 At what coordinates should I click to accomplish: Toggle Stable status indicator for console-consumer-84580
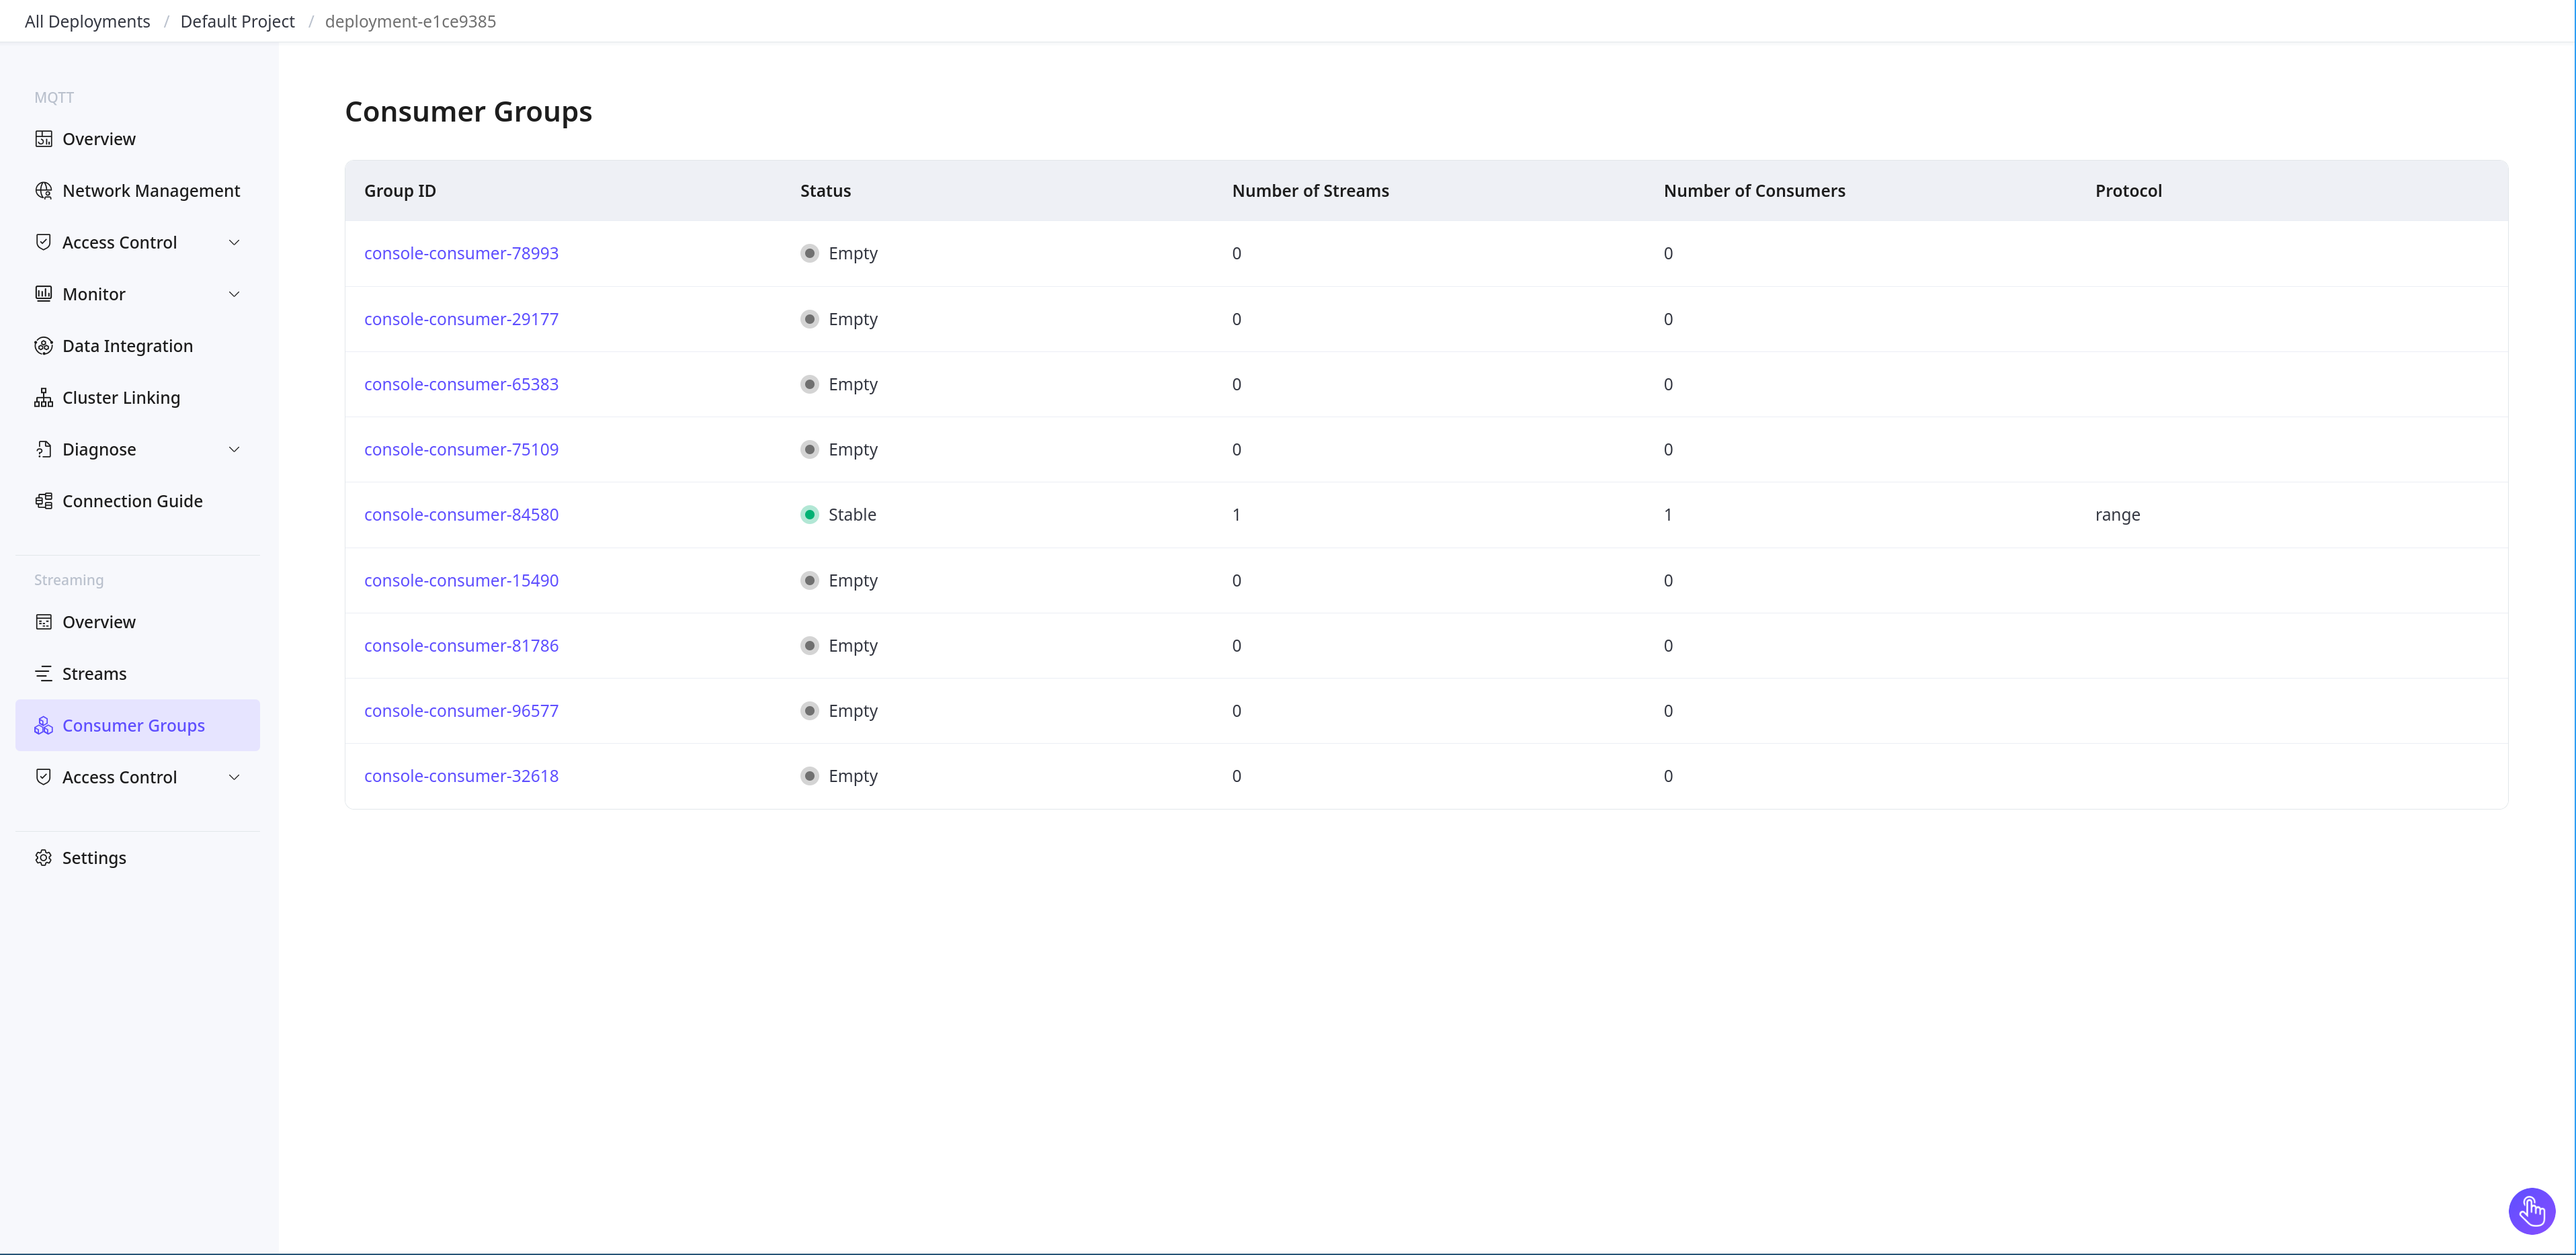810,514
